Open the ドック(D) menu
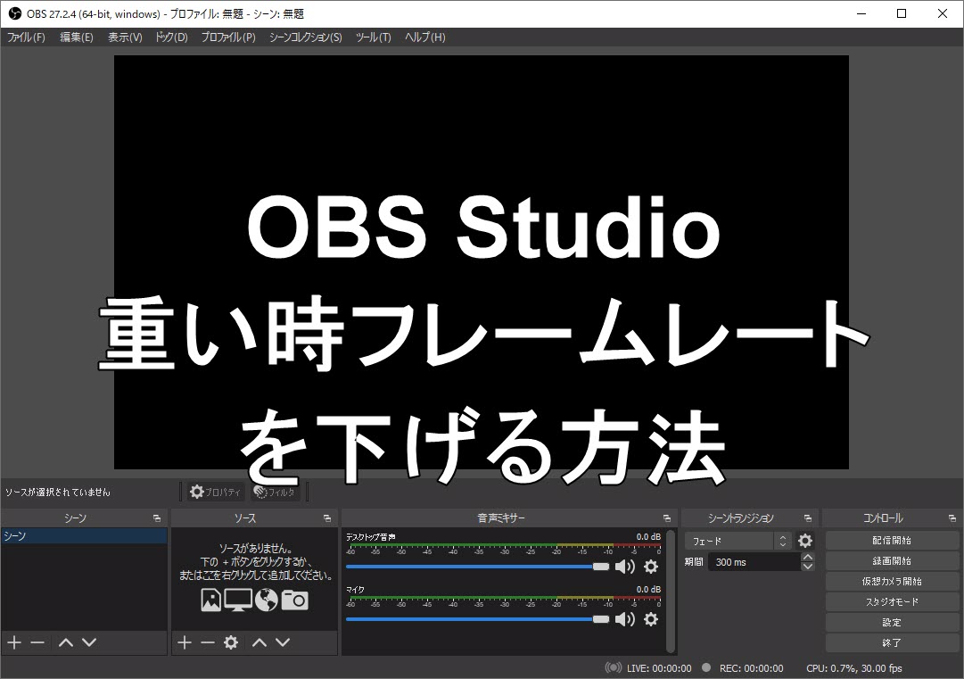 tap(171, 37)
